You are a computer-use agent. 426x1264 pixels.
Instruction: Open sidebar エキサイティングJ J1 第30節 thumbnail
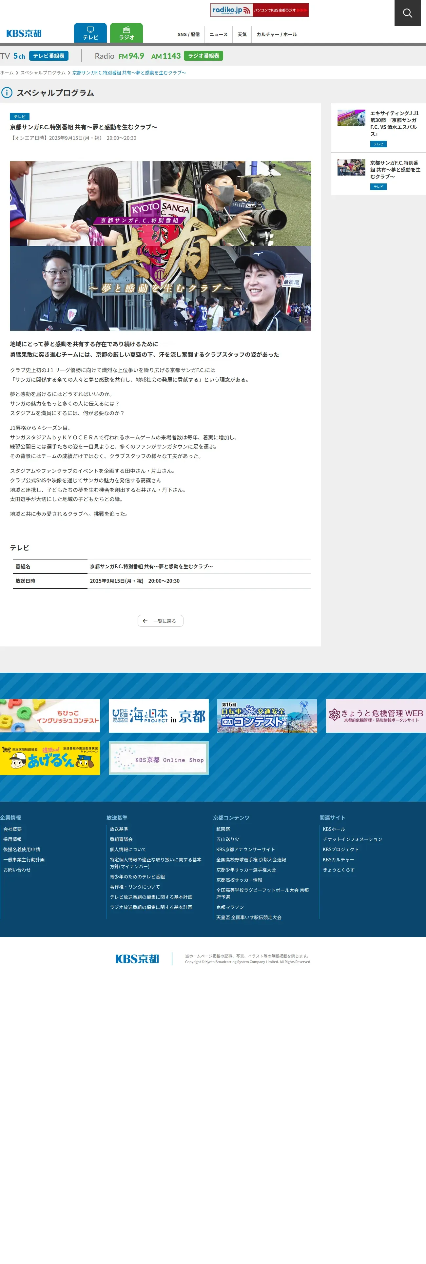(351, 118)
